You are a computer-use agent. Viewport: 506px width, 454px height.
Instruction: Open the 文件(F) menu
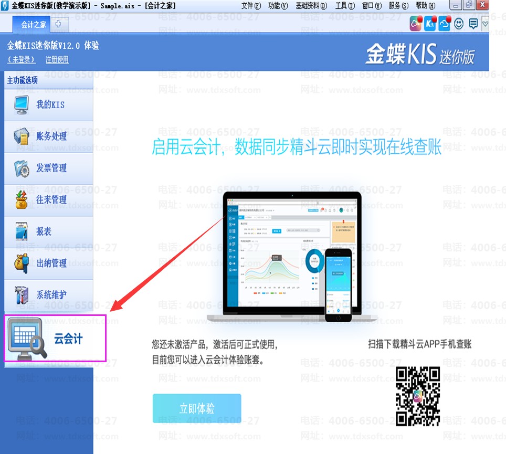pos(251,6)
